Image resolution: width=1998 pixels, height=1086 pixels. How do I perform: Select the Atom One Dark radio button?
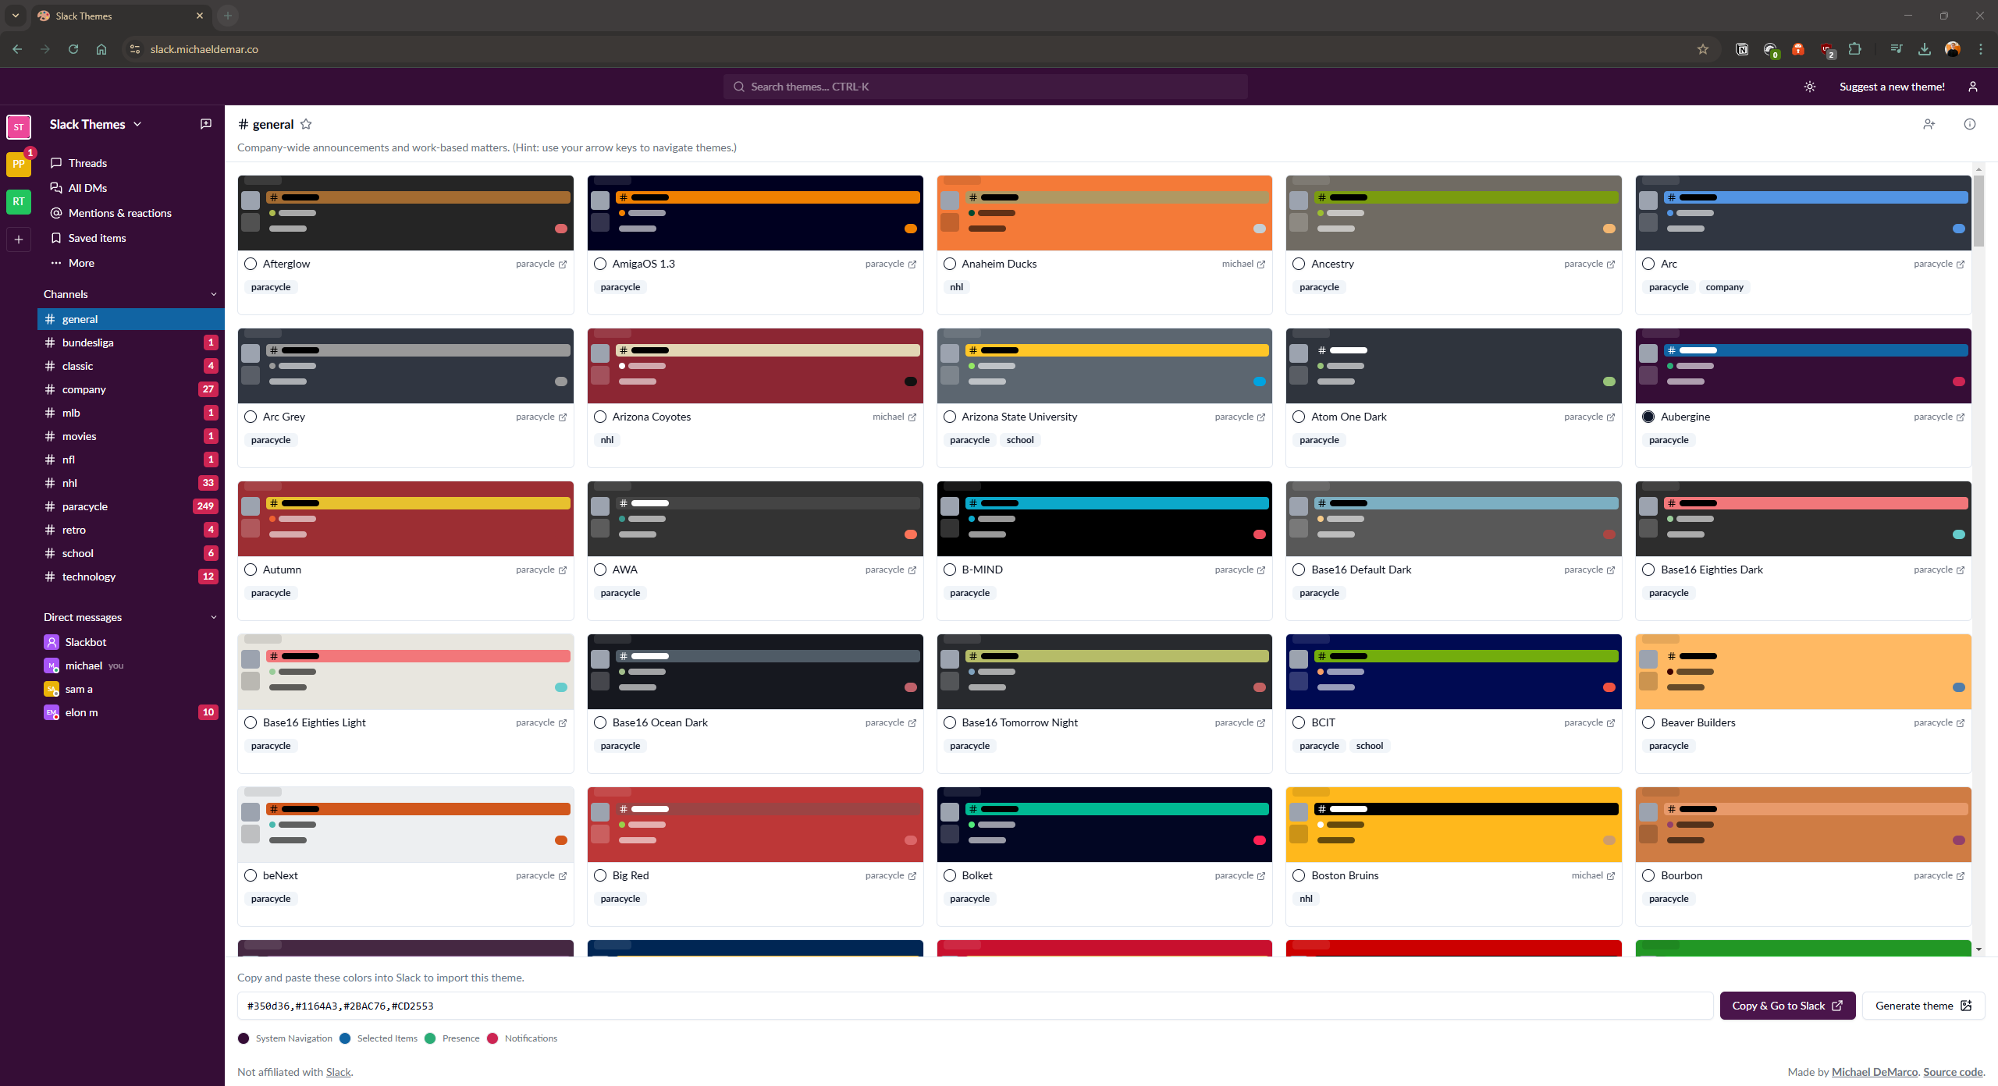click(1299, 417)
